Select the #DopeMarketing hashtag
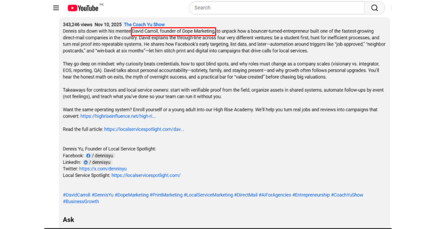Screen dimensions: 436x229 (132, 195)
